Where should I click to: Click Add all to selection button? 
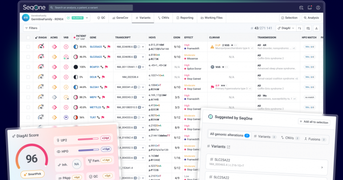[314, 122]
